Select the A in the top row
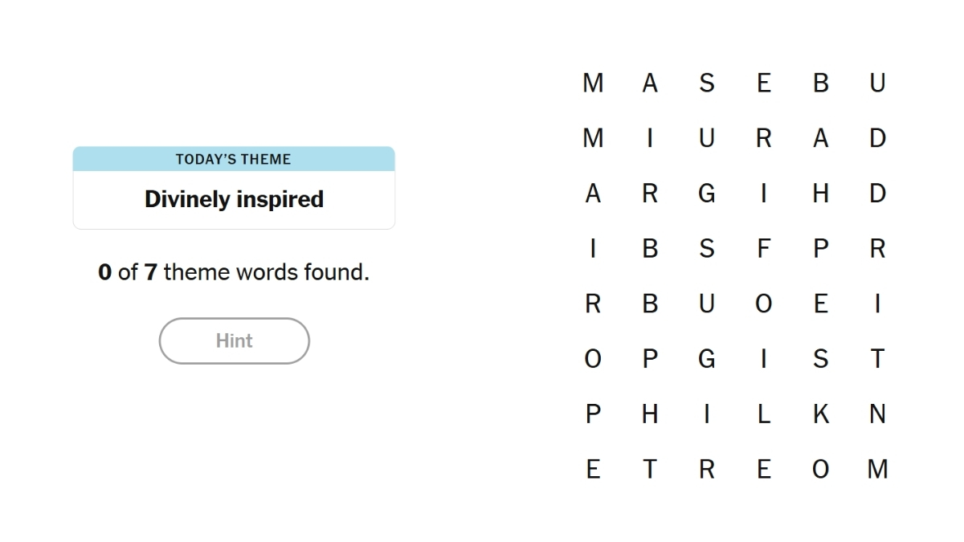This screenshot has height=542, width=964. coord(650,83)
